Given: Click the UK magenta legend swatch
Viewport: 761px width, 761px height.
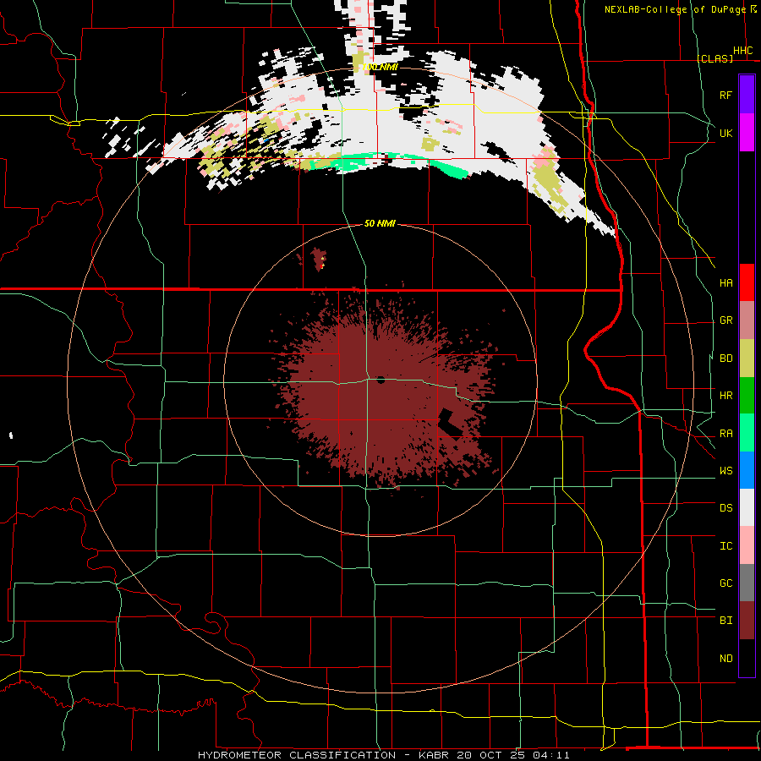Looking at the screenshot, I should point(747,133).
